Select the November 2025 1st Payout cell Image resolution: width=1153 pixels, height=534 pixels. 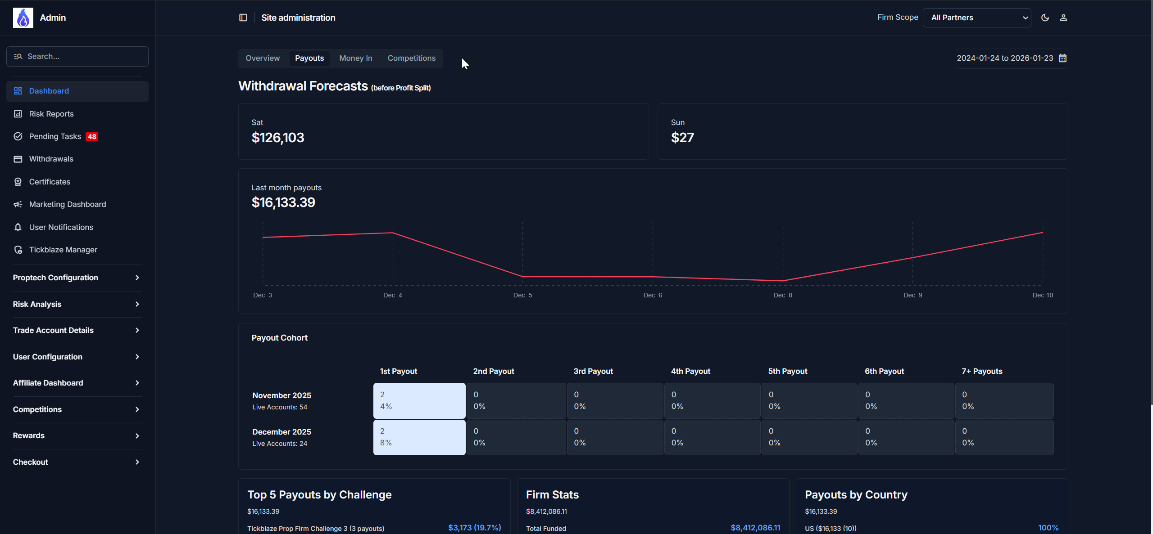coord(419,400)
